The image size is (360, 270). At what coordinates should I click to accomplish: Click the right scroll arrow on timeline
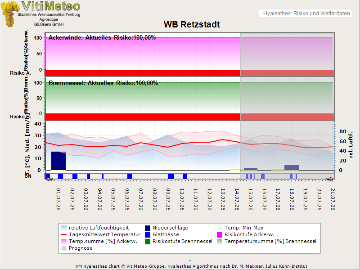click(x=330, y=179)
